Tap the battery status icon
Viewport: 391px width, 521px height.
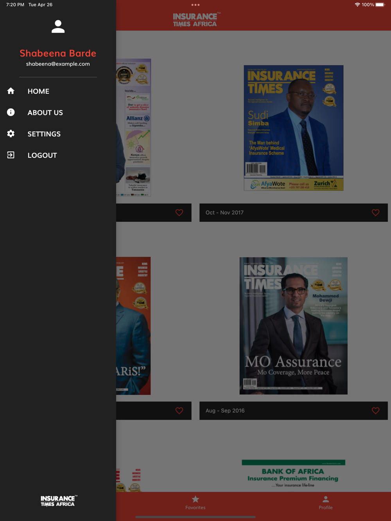(380, 5)
